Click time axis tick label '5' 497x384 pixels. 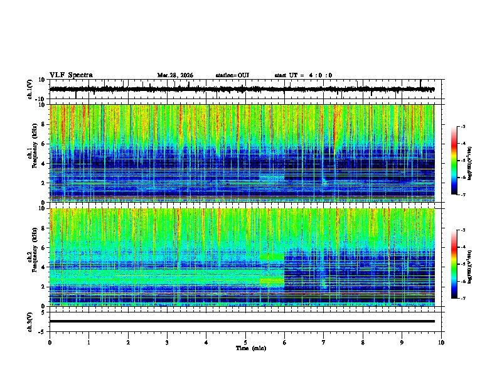245,343
